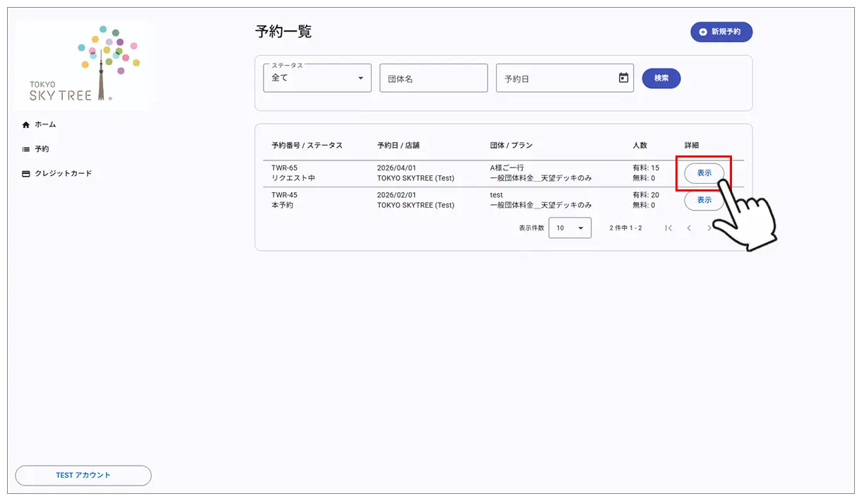Start a new booking via 新規予約
The height and width of the screenshot is (501, 862).
pyautogui.click(x=721, y=32)
